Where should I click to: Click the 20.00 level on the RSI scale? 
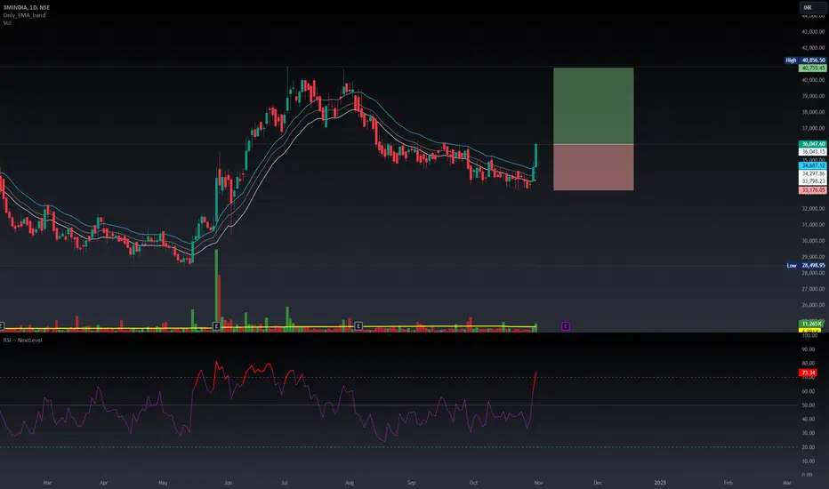[809, 447]
